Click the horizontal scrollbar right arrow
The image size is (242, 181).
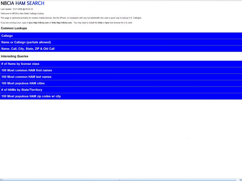[240, 179]
